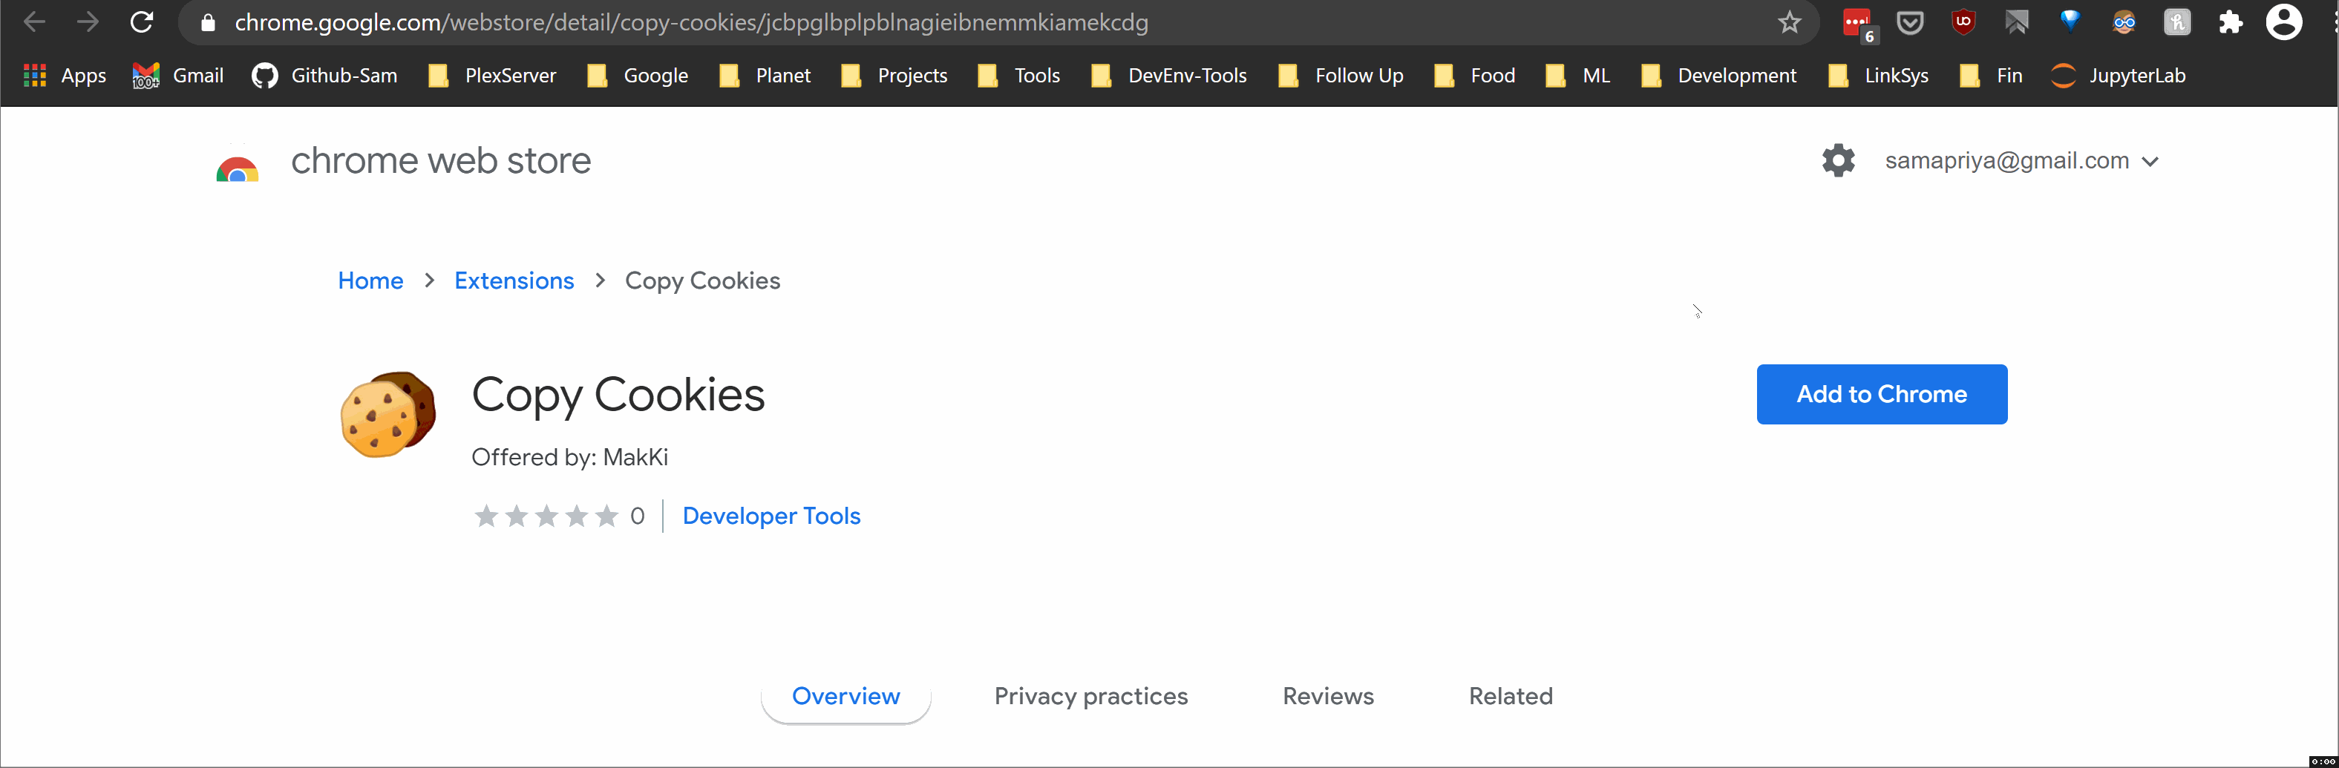The width and height of the screenshot is (2339, 768).
Task: Expand the Tools bookmark folder
Action: point(1018,76)
